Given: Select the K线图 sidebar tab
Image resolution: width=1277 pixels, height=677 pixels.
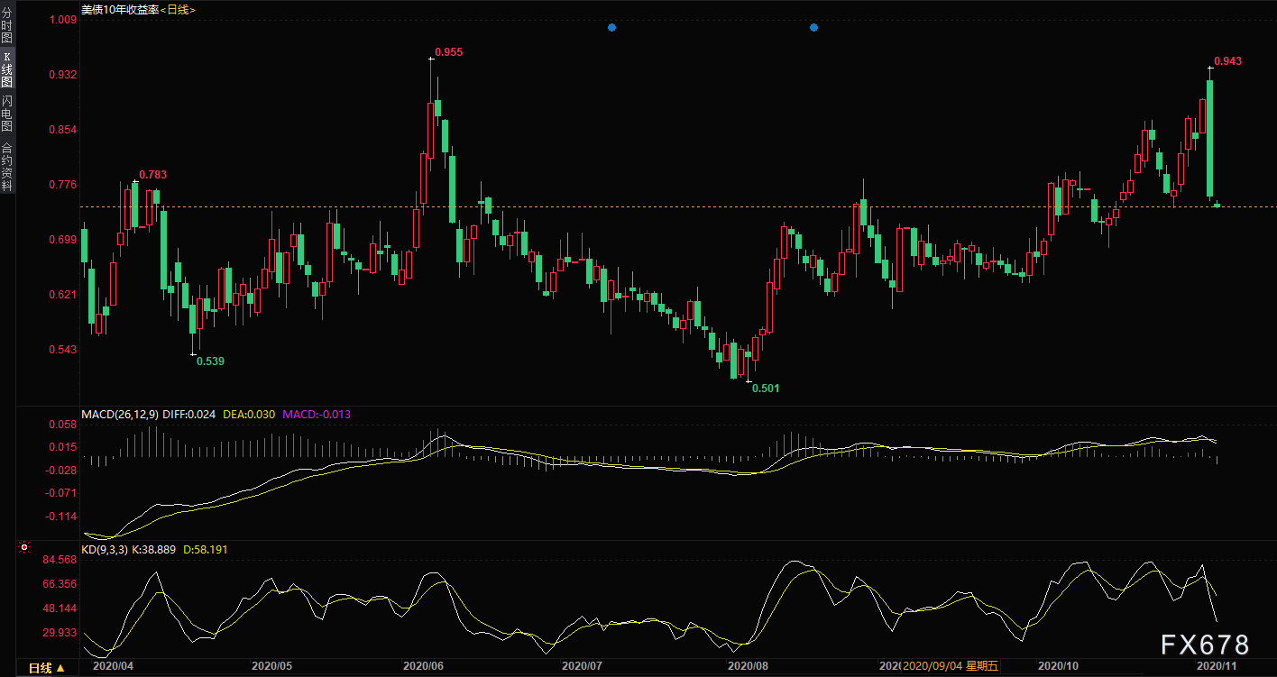Looking at the screenshot, I should (7, 69).
